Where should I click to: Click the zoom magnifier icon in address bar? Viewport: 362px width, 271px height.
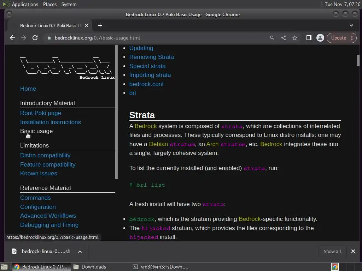(x=272, y=38)
